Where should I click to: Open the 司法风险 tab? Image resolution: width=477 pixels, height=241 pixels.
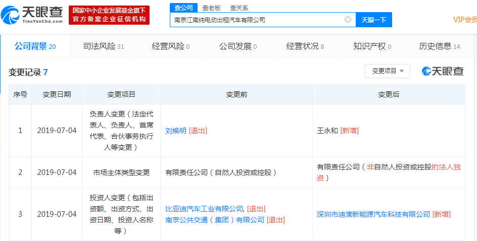104,46
